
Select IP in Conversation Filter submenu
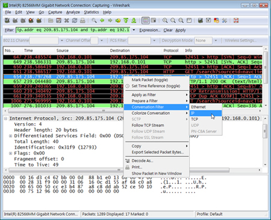[206, 113]
